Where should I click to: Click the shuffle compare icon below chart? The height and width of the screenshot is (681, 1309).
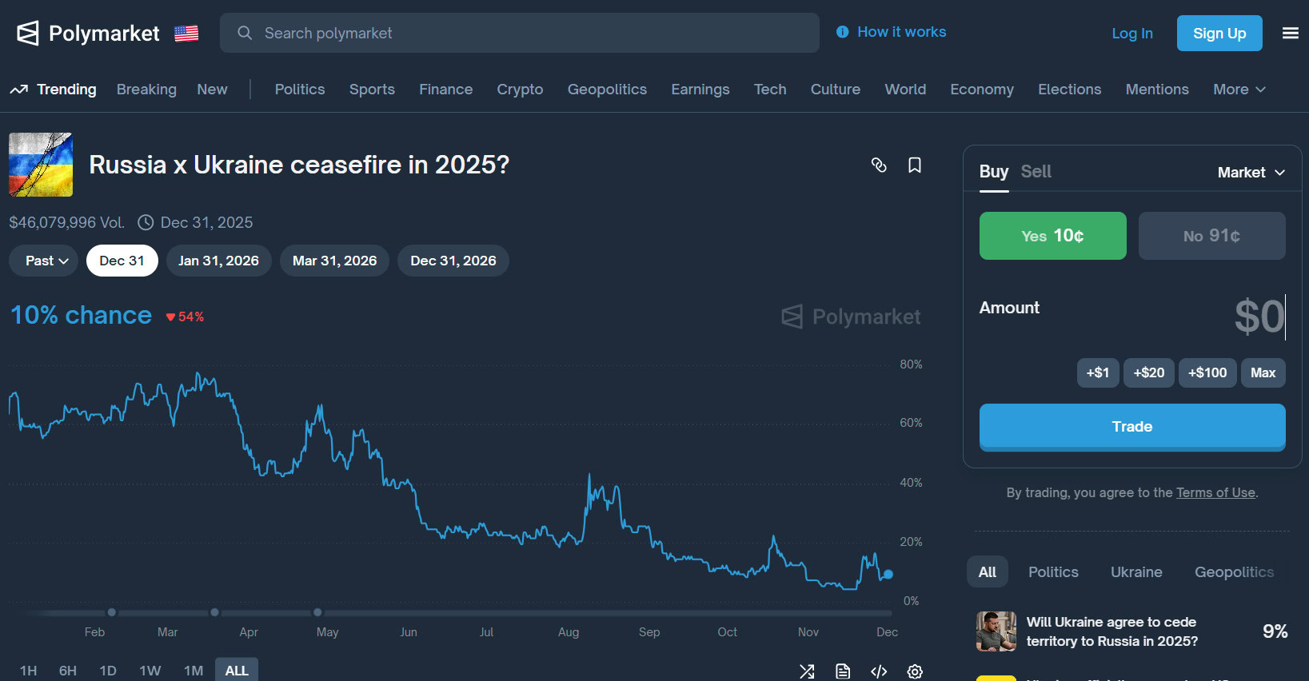tap(807, 671)
